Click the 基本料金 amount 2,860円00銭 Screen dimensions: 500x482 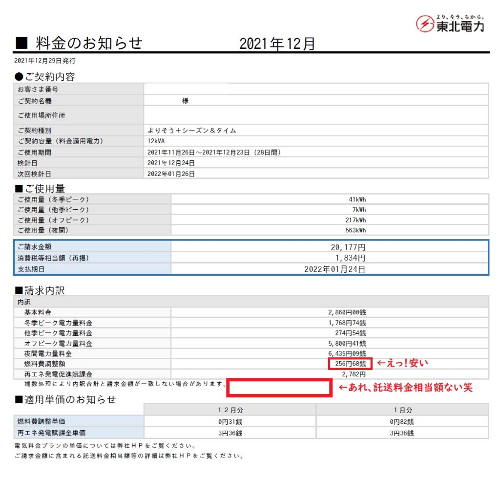click(x=347, y=312)
